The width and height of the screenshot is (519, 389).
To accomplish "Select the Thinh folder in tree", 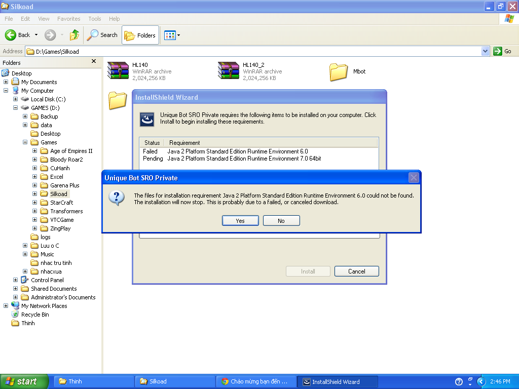I will click(28, 323).
